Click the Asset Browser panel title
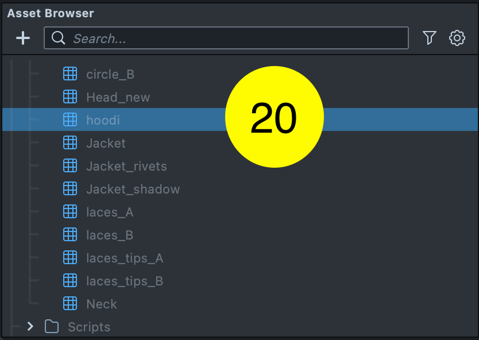The height and width of the screenshot is (340, 479). click(x=51, y=13)
